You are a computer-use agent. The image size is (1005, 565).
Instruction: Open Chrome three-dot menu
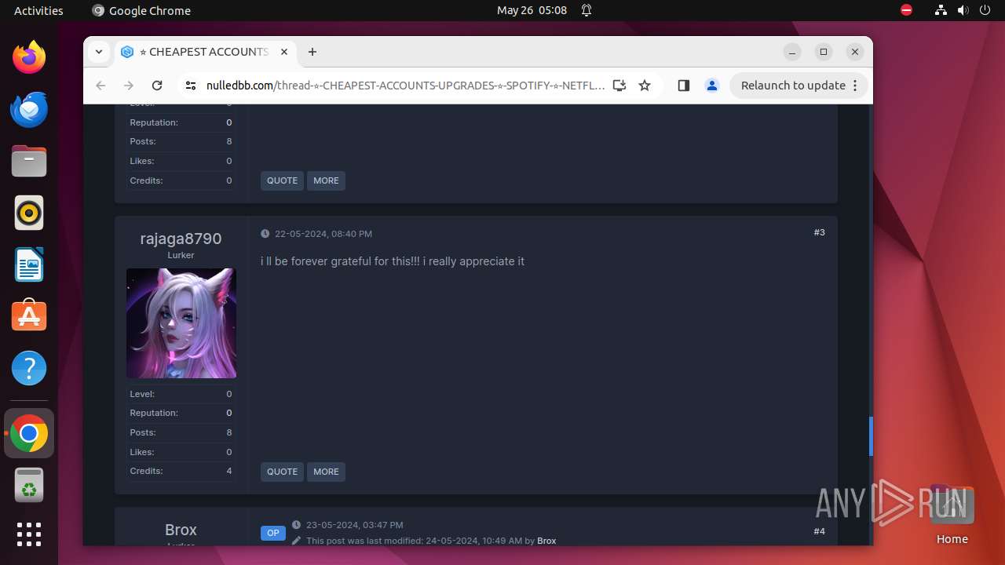click(855, 86)
